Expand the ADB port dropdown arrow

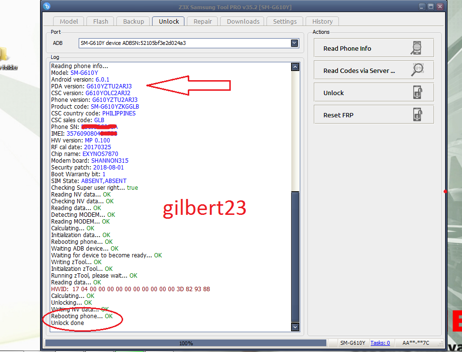coord(294,43)
